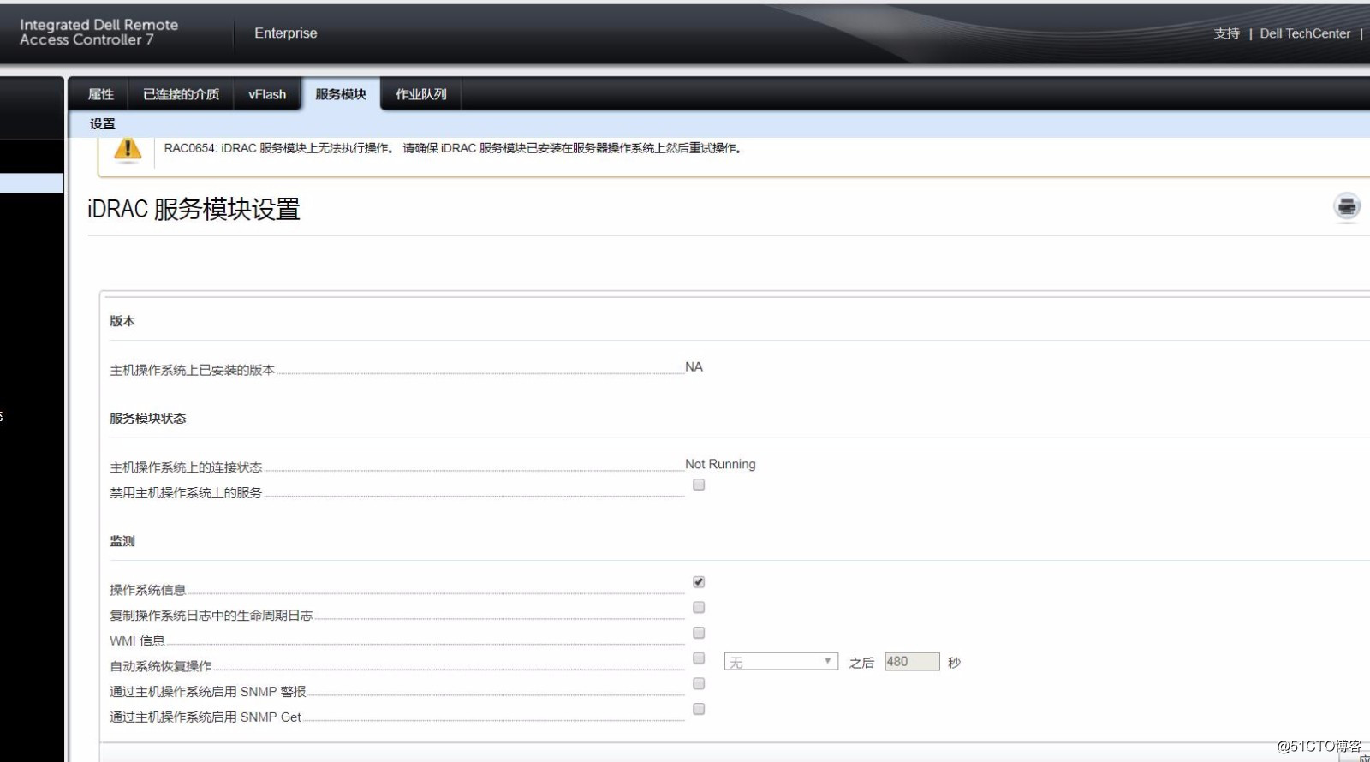
Task: Click the Not Running status text
Action: click(x=720, y=464)
